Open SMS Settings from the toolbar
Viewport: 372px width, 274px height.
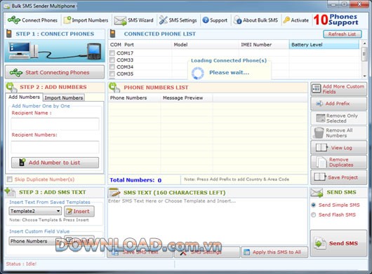[x=178, y=20]
